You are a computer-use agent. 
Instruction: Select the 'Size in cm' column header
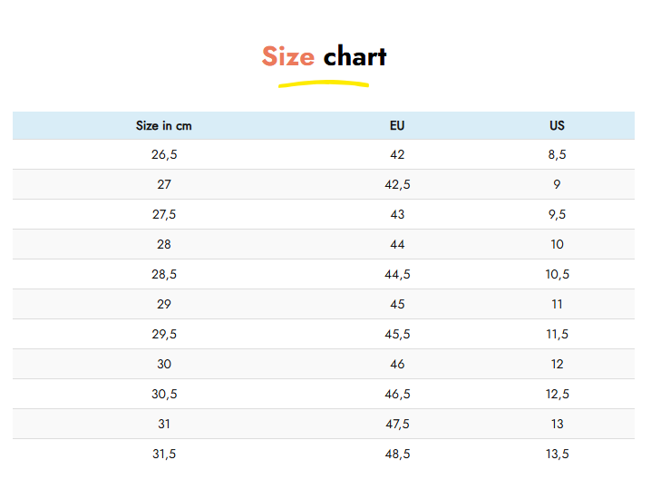164,125
